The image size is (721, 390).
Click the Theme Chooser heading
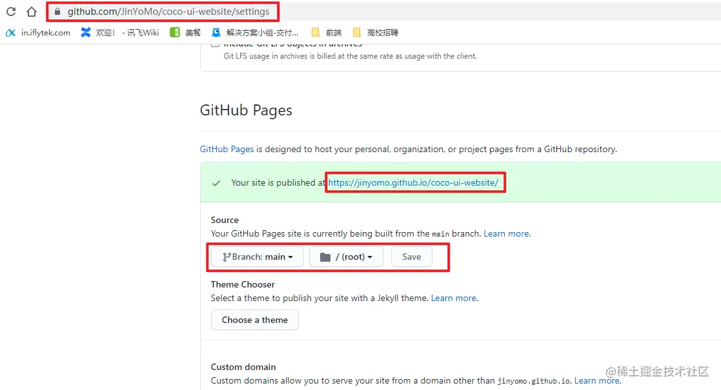pos(243,284)
